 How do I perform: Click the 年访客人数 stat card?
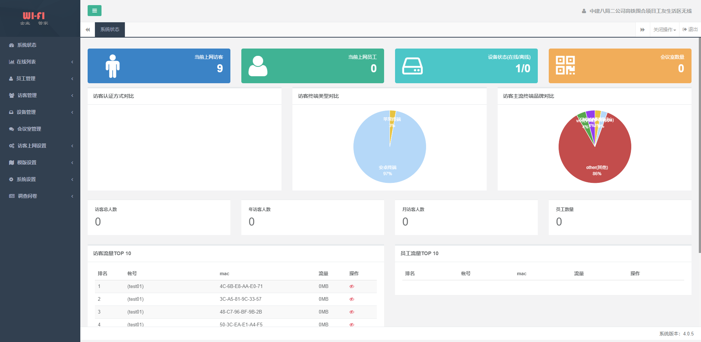(313, 218)
